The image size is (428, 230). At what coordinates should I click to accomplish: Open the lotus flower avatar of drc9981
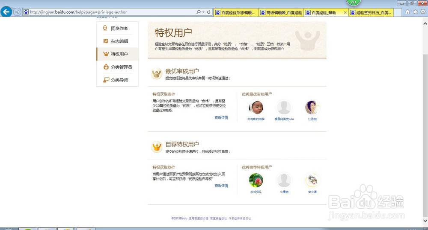pyautogui.click(x=256, y=180)
